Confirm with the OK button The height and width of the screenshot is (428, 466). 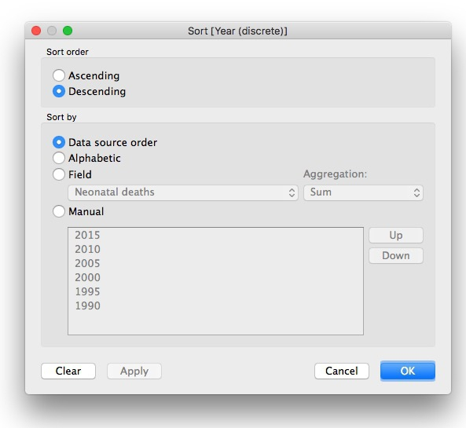point(408,371)
